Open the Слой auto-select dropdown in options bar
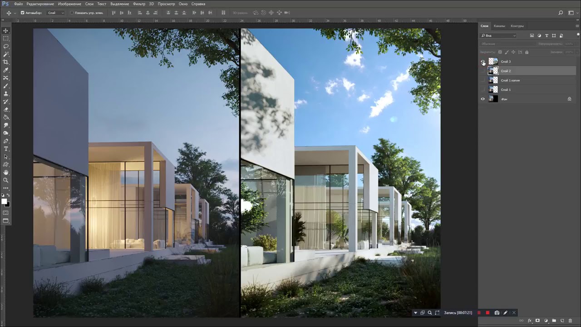581x327 pixels. pos(56,13)
